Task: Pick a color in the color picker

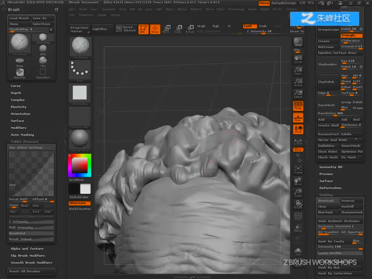Action: point(80,165)
